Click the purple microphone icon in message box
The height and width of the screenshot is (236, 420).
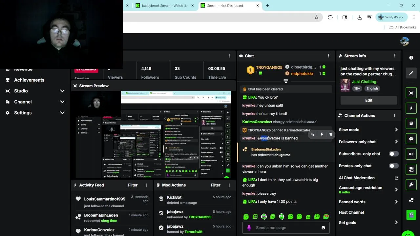click(249, 227)
